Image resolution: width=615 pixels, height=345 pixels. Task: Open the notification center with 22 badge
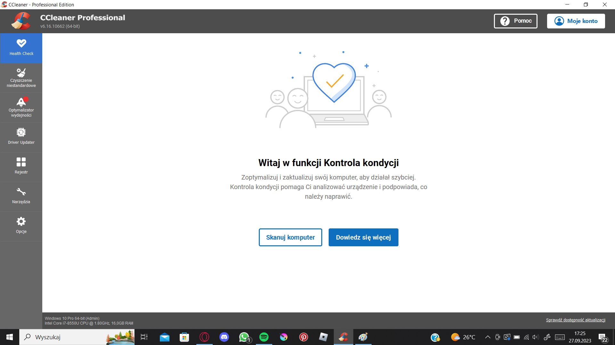[603, 338]
